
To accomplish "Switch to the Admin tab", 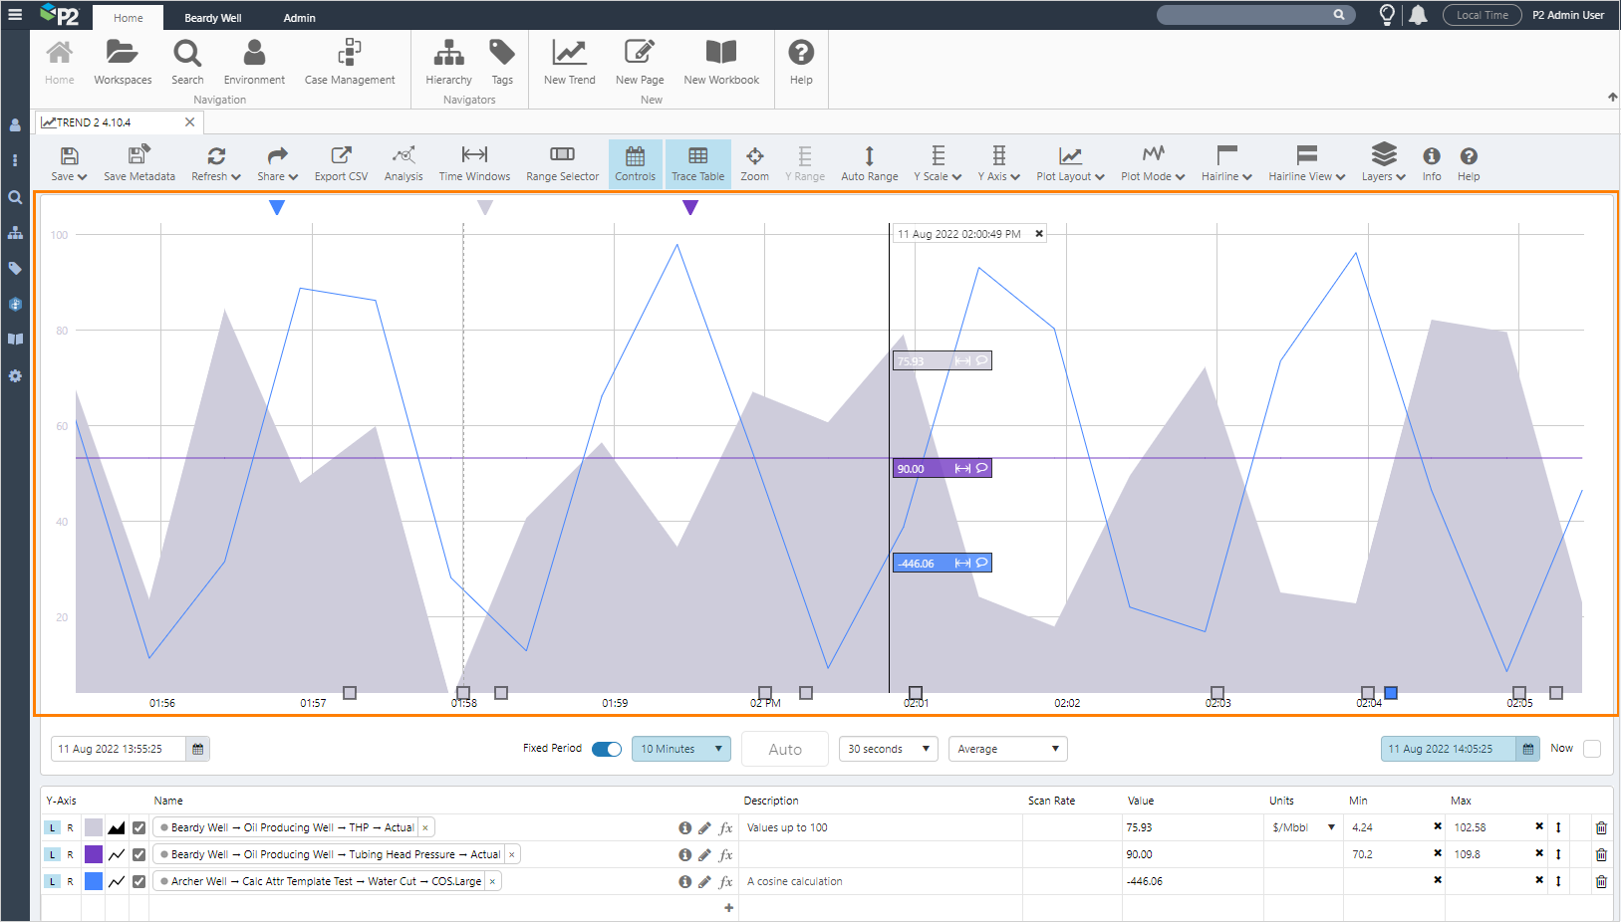I will (299, 18).
